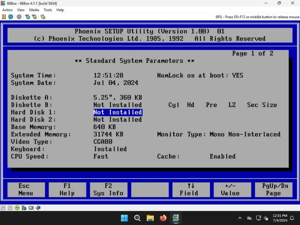Image resolution: width=300 pixels, height=225 pixels.
Task: Select highlighted Hard Disk 1 Not Installed value
Action: click(118, 112)
